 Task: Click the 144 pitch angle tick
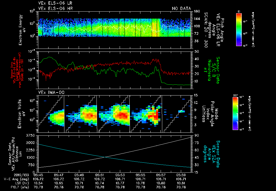[x=197, y=19]
